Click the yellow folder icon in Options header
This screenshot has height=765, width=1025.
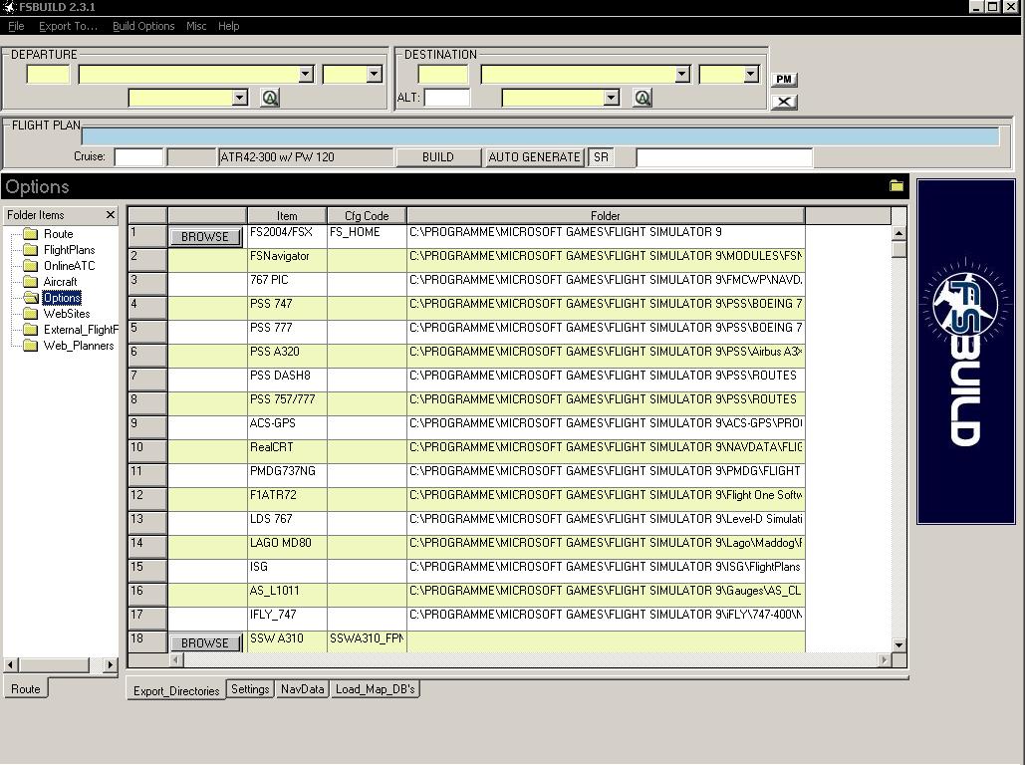click(x=897, y=186)
